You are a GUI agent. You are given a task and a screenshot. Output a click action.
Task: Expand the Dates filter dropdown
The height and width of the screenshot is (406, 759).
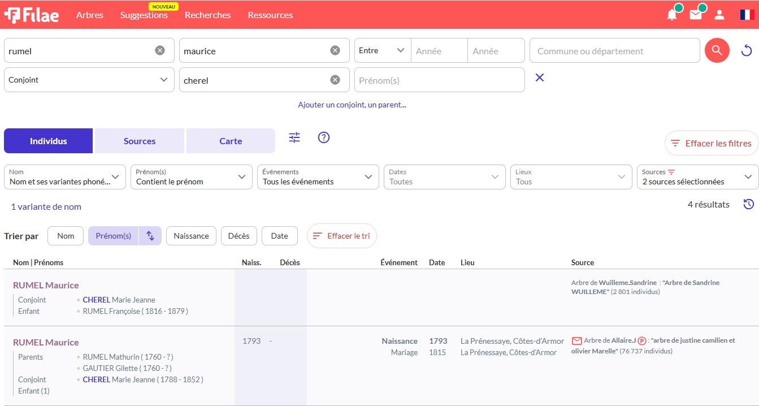pyautogui.click(x=445, y=177)
